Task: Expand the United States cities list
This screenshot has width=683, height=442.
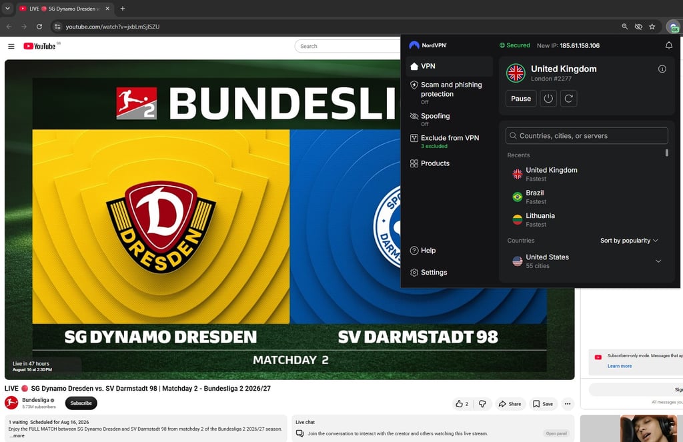Action: [658, 261]
